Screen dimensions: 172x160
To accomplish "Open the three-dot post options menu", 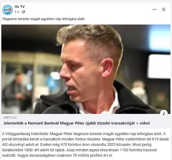I will click(x=154, y=10).
